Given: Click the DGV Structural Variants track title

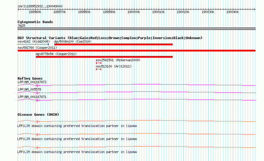Looking at the screenshot, I should pos(110,38).
